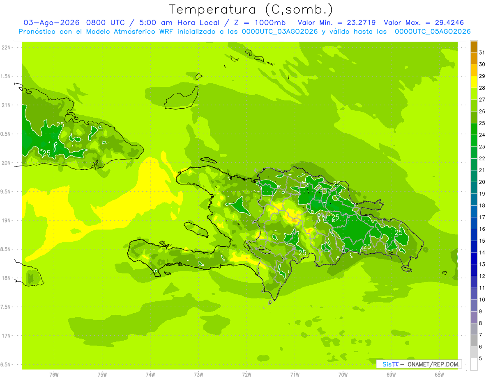Screen dimensions: 493x380
Task: Click legend scale value '8'
Action: (x=481, y=323)
